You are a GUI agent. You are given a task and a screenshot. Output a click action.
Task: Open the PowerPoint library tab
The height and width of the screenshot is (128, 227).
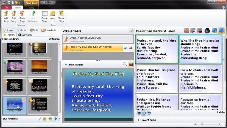(49, 30)
